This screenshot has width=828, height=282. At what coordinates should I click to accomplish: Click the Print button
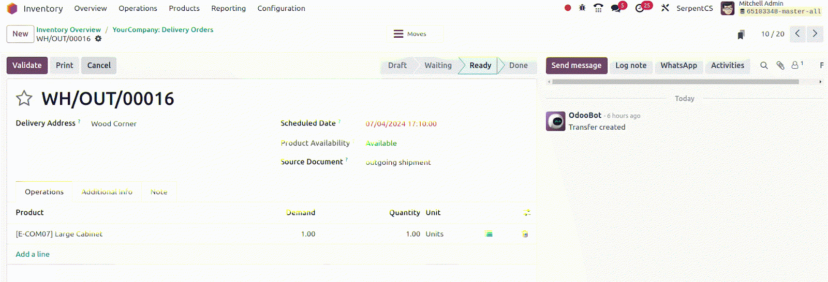click(64, 66)
